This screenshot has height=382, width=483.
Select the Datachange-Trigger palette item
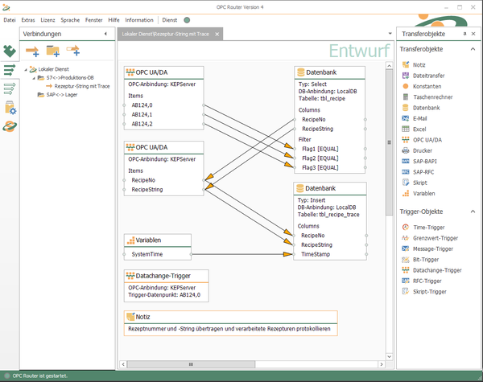click(431, 270)
